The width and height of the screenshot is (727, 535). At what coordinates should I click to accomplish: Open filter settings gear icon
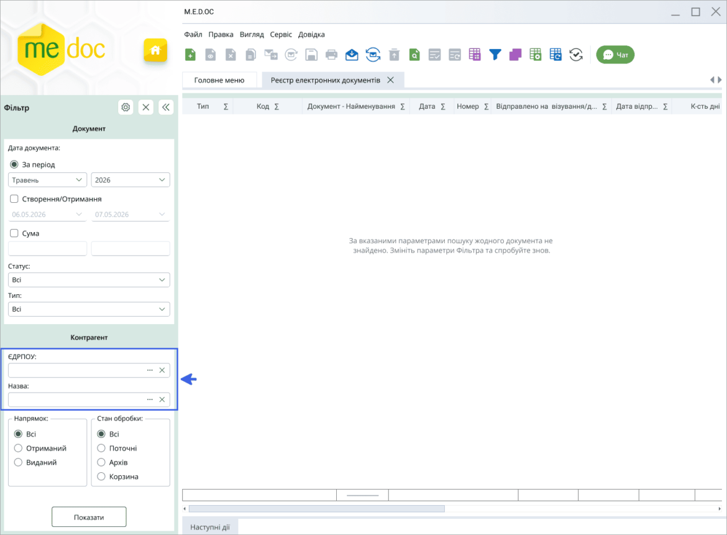(126, 107)
